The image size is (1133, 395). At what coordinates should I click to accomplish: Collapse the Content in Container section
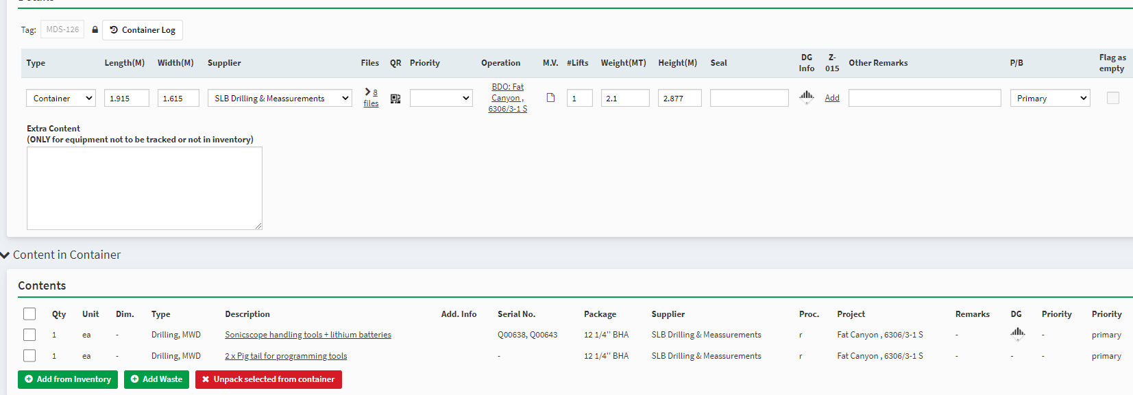[x=6, y=255]
